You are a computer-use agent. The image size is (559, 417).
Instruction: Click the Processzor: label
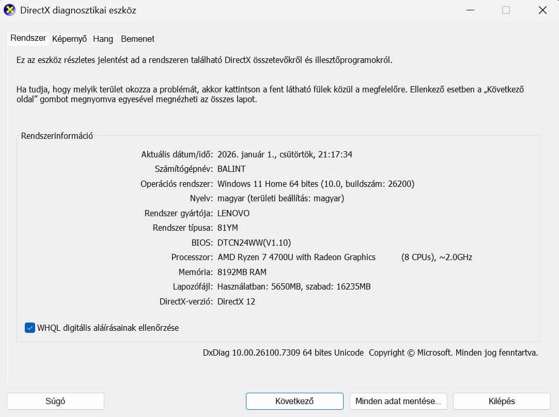point(192,257)
